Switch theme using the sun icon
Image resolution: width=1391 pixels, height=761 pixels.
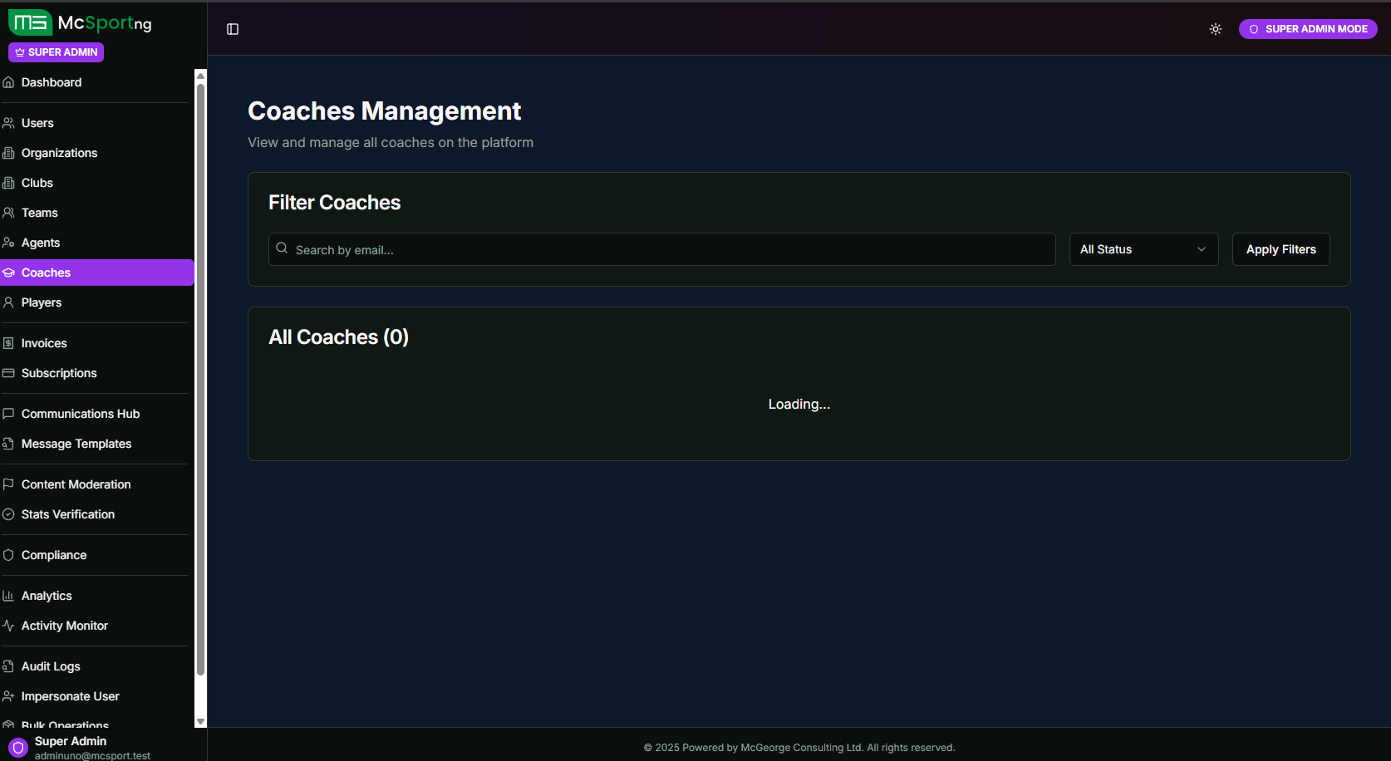point(1215,29)
